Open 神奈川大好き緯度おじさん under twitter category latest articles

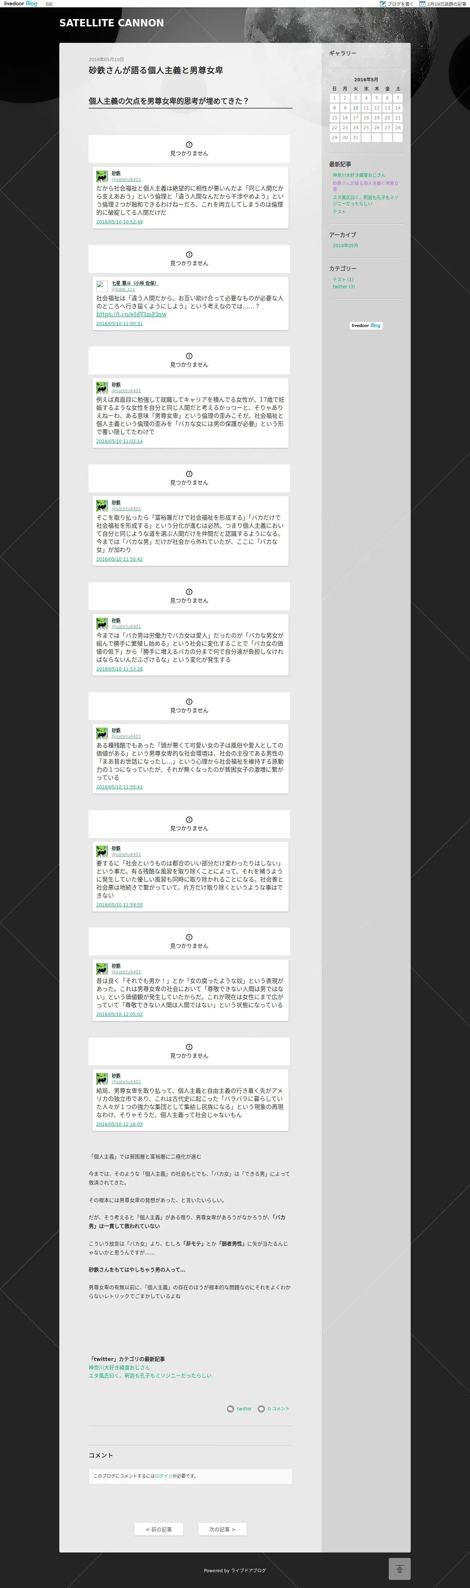pos(119,1367)
